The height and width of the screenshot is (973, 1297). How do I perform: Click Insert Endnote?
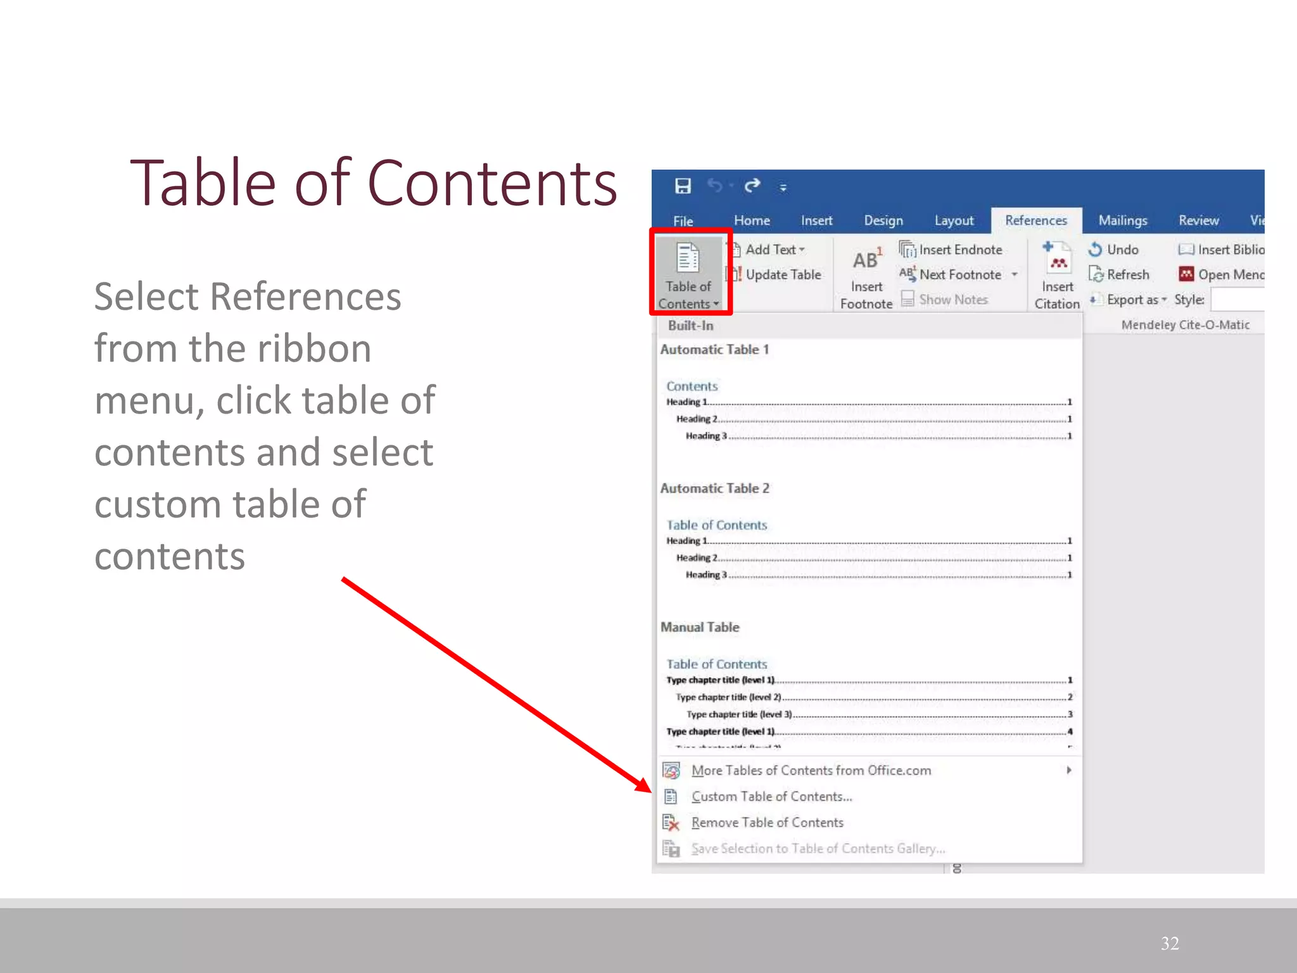pos(951,250)
